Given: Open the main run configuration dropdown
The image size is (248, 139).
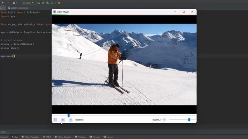Looking at the screenshot, I should (x=28, y=3).
